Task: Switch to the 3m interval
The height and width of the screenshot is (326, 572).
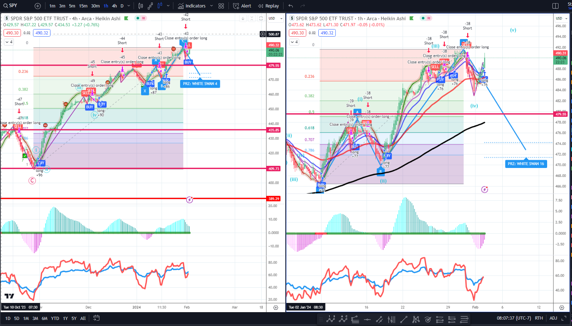Action: (62, 6)
